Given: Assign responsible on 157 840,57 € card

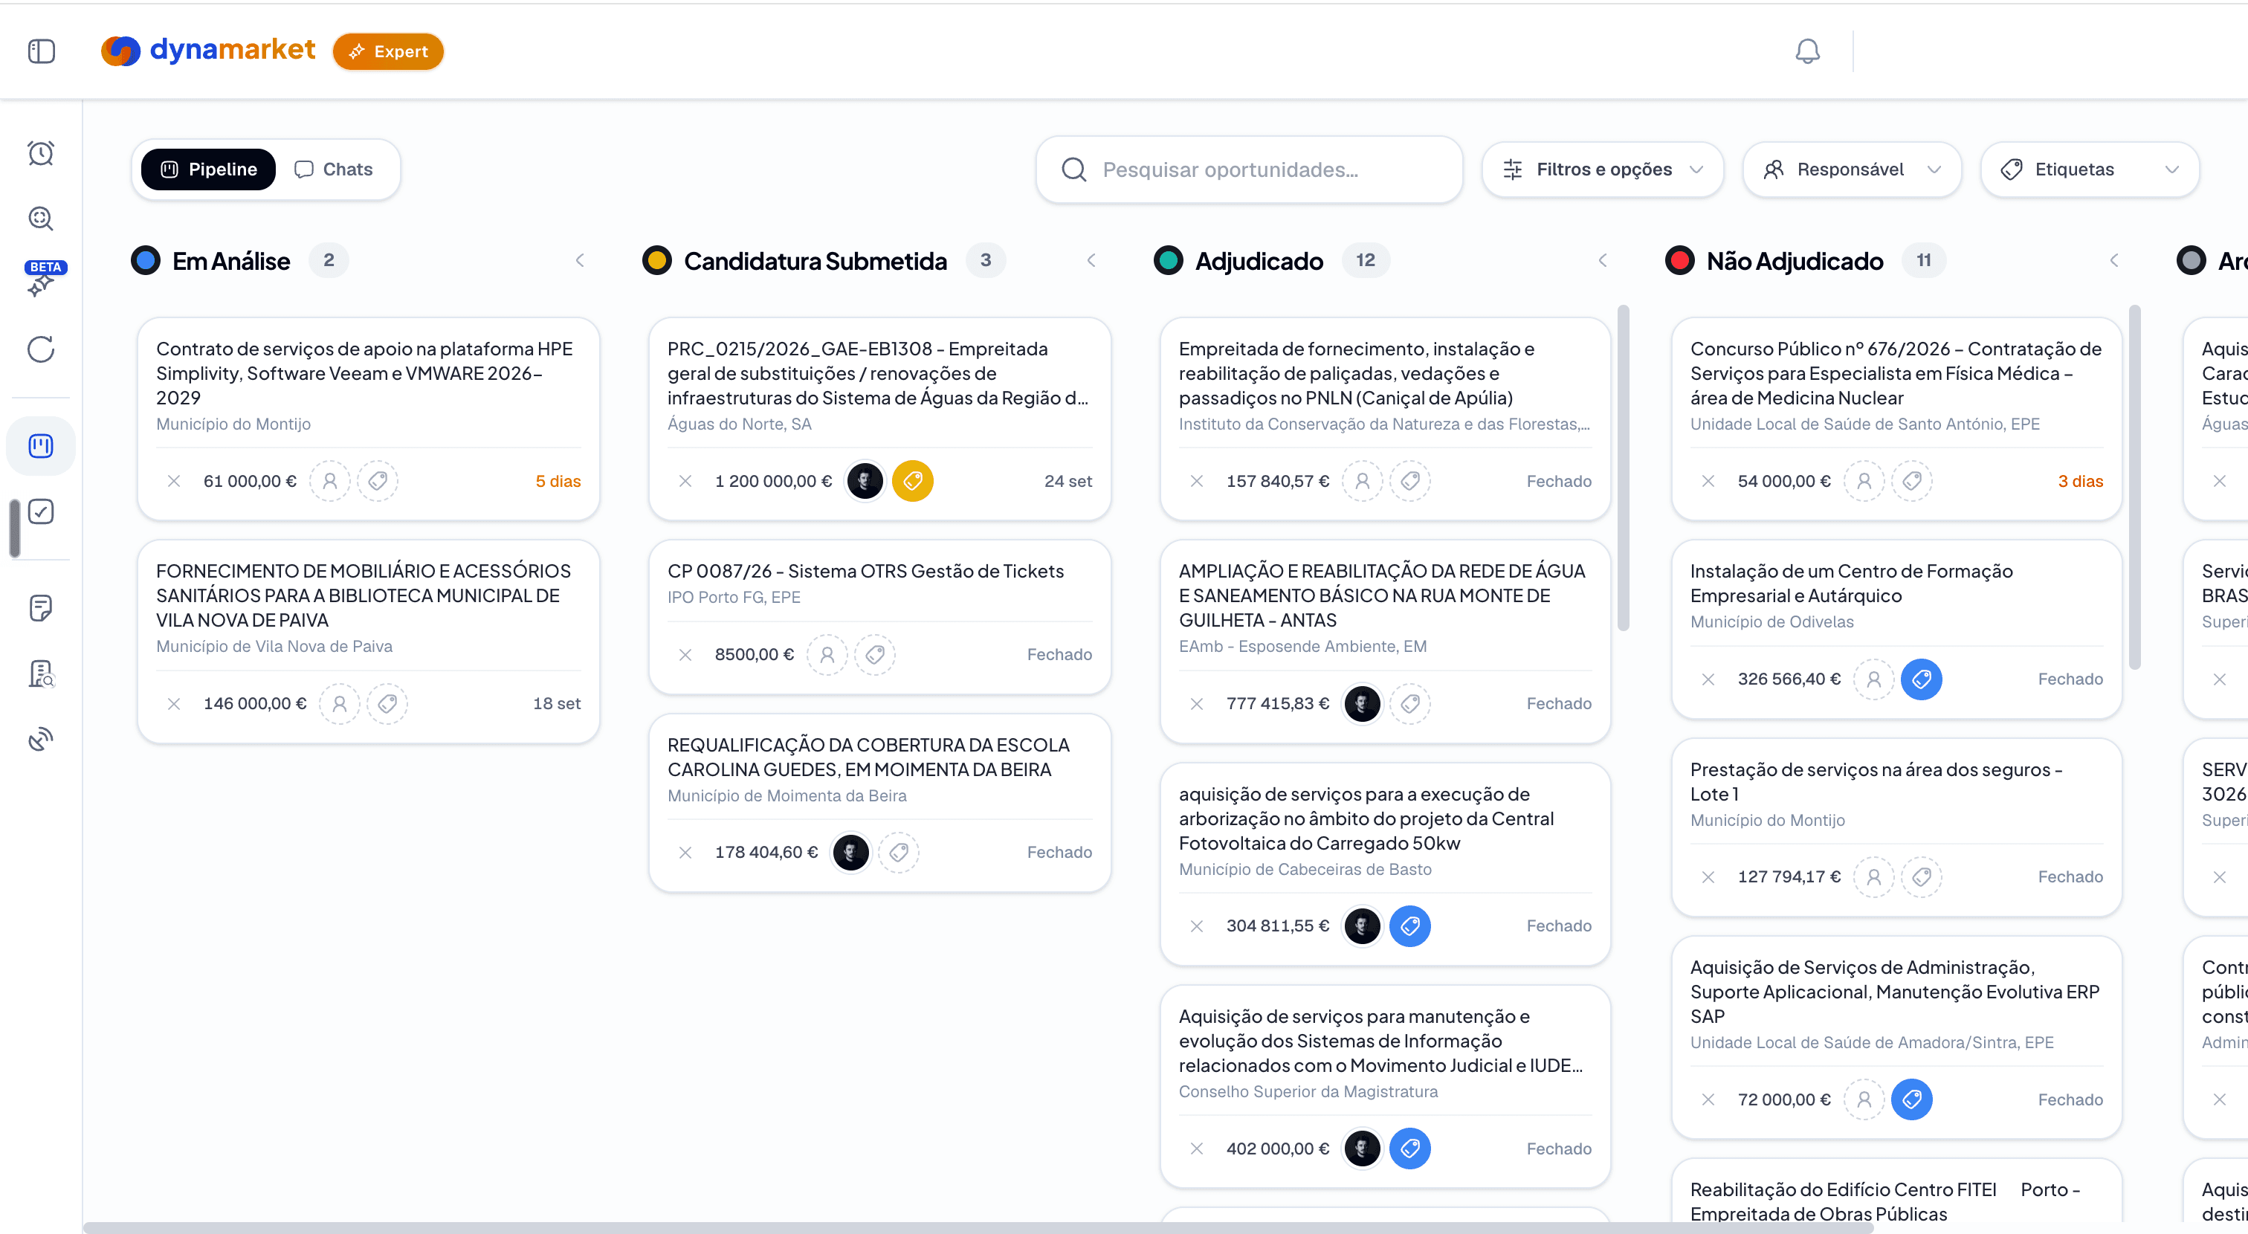Looking at the screenshot, I should coord(1362,481).
